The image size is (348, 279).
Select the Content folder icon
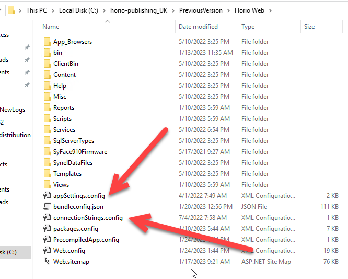tap(47, 75)
